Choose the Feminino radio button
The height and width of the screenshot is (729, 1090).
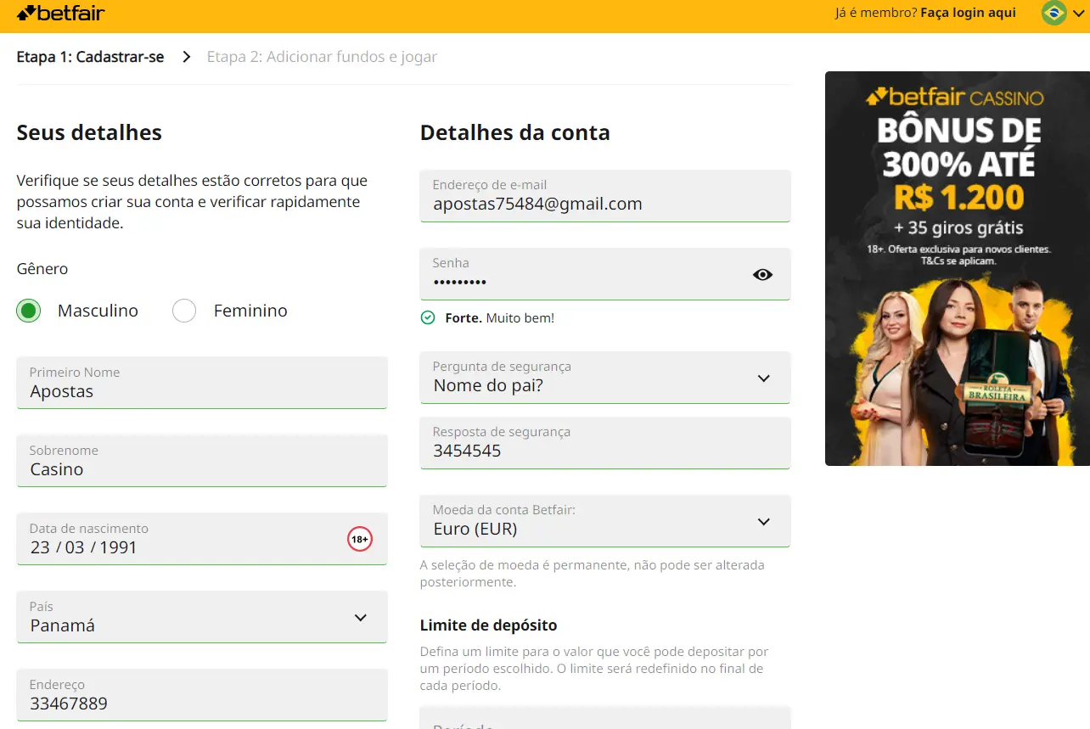pyautogui.click(x=184, y=311)
